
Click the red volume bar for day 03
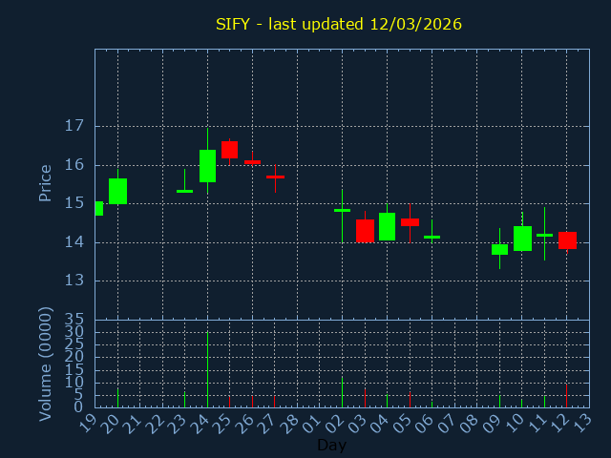click(x=365, y=398)
